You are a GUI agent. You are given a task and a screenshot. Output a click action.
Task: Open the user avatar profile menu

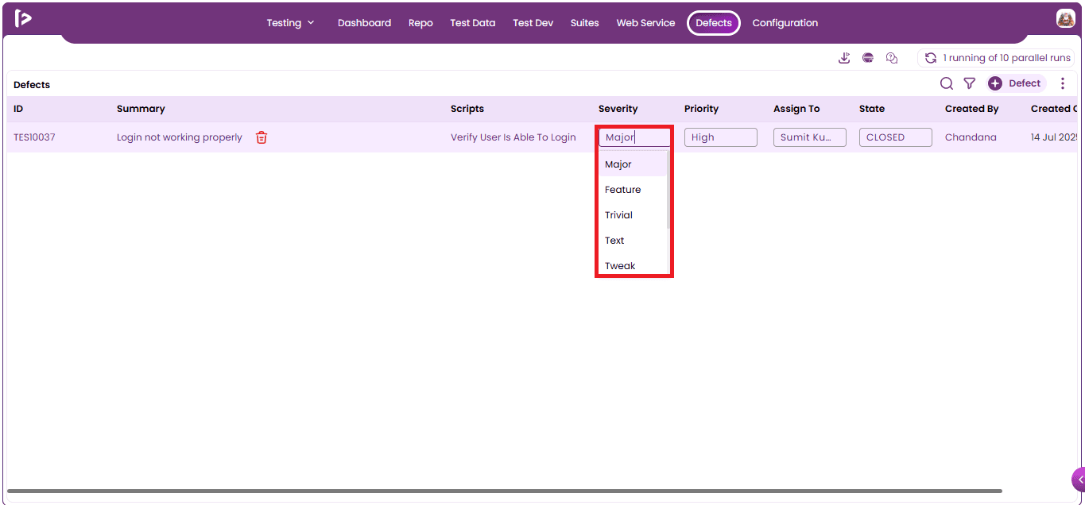point(1065,18)
